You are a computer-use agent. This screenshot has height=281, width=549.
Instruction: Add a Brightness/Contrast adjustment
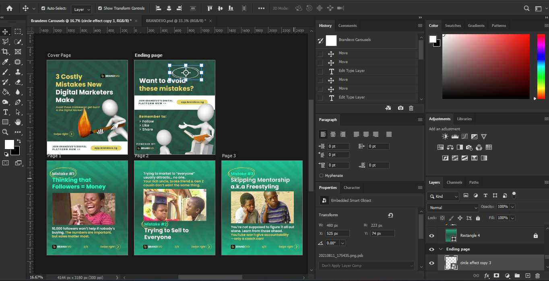tap(445, 137)
